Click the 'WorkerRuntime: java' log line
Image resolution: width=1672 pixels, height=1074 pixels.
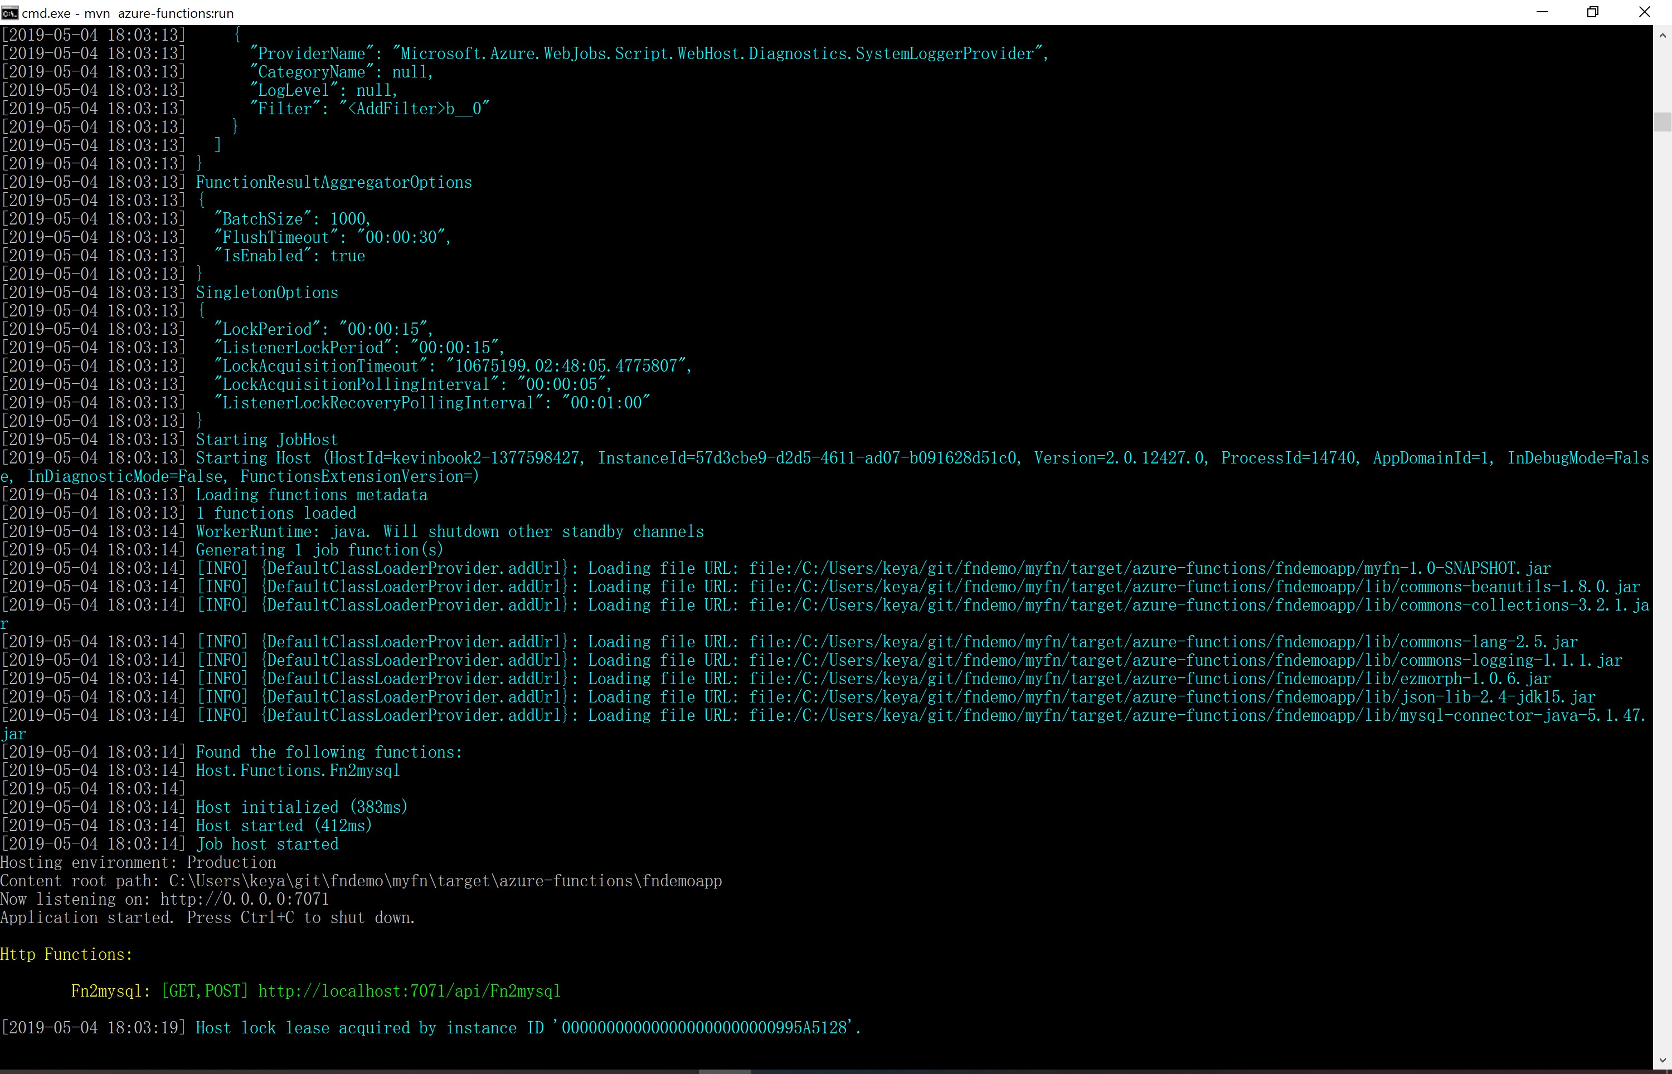pos(352,531)
